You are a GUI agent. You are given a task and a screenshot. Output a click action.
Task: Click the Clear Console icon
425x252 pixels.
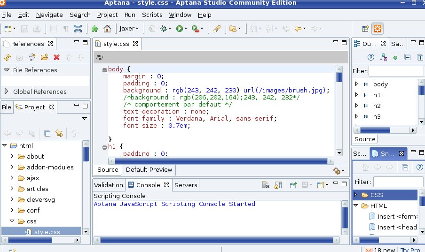pos(266,185)
